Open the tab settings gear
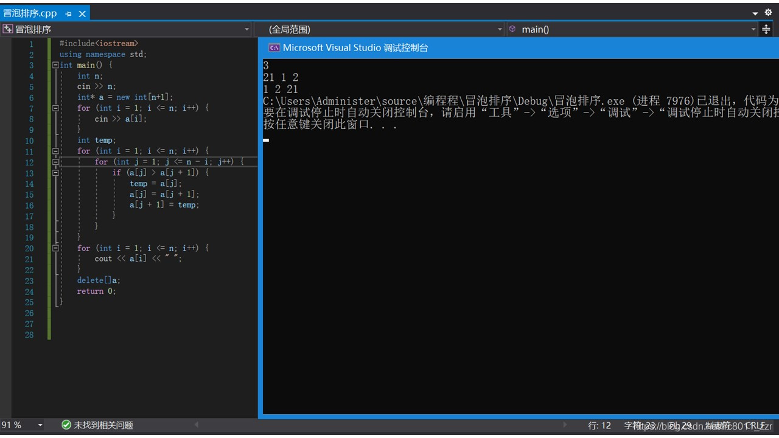This screenshot has height=438, width=779. 768,12
